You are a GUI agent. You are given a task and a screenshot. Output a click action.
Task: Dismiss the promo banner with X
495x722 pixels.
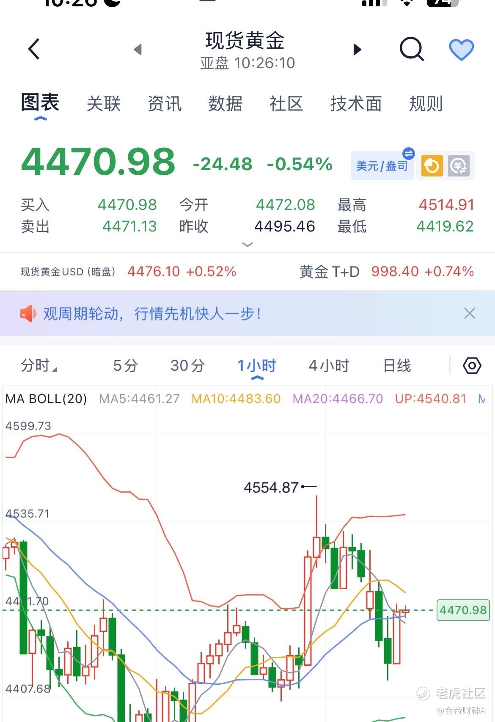470,314
